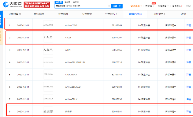Switch to the 司法风险 tab

(x=39, y=14)
